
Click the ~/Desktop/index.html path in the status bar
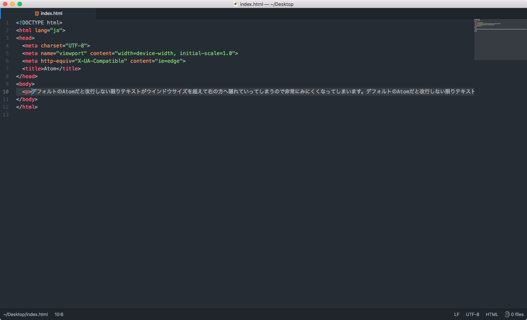point(26,315)
